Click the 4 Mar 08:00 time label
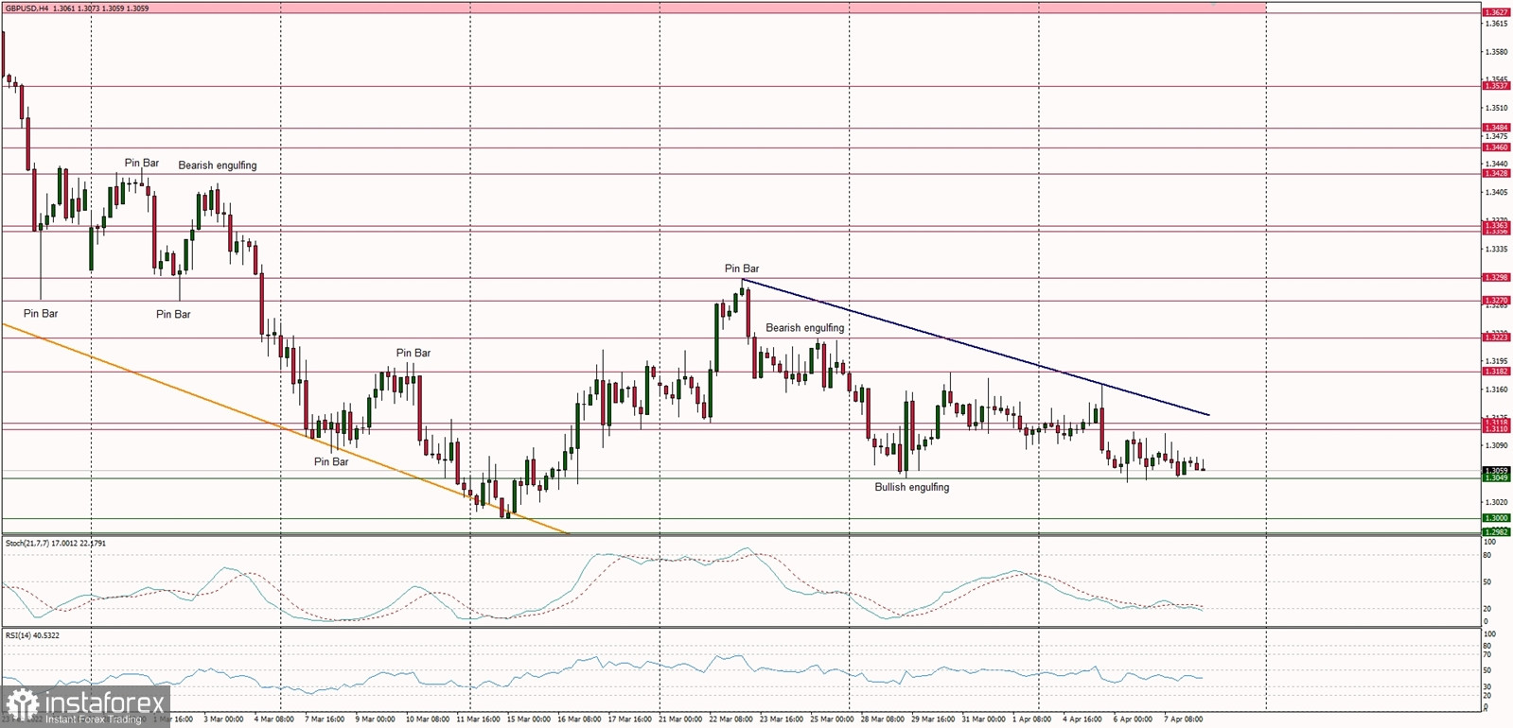Viewport: 1513px width, 728px height. tap(273, 719)
